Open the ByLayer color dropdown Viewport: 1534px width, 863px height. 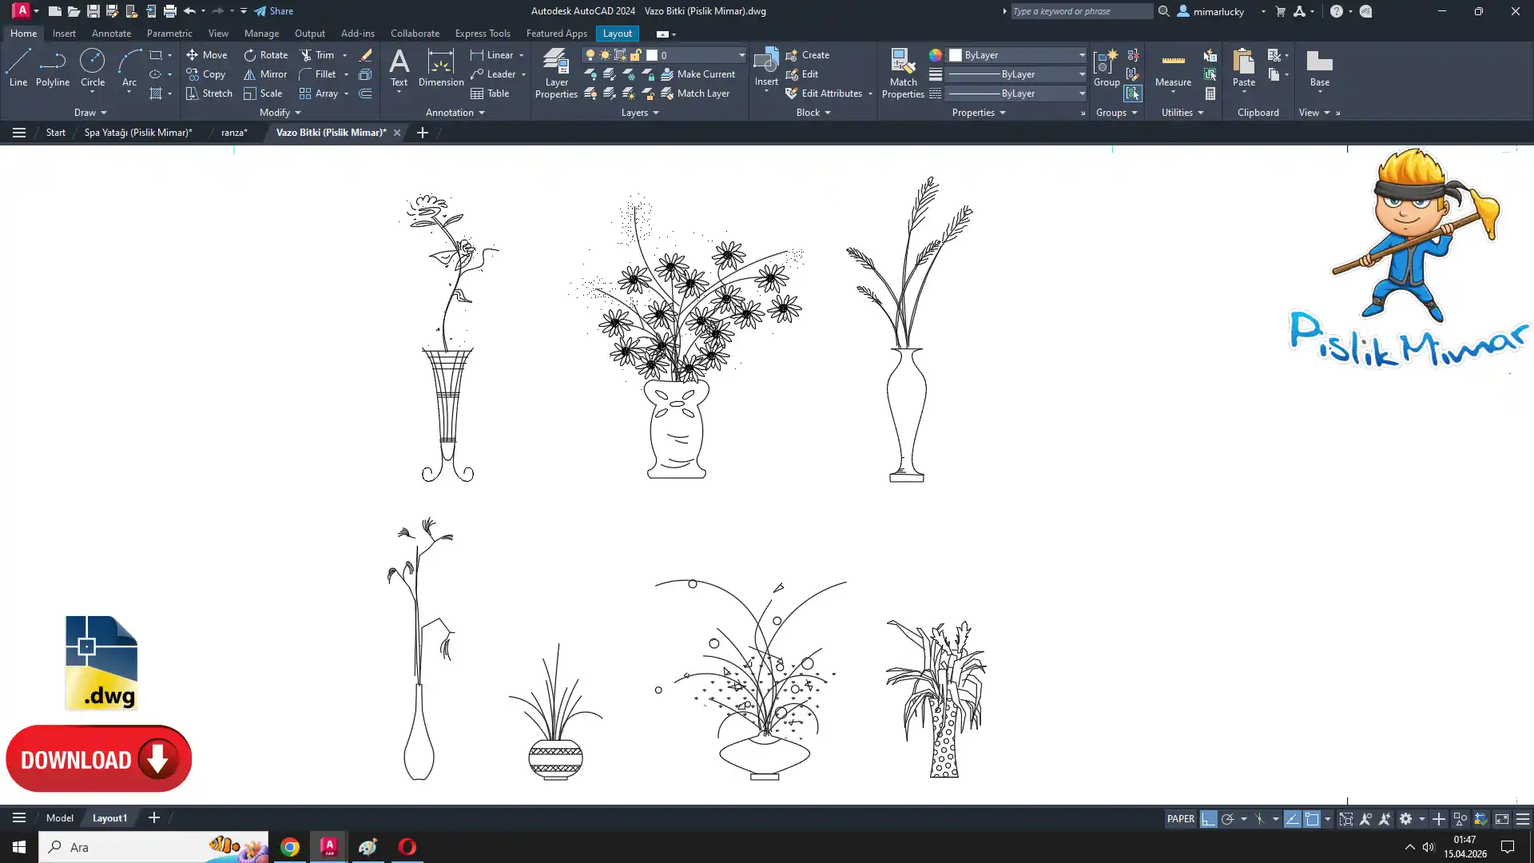1082,55
